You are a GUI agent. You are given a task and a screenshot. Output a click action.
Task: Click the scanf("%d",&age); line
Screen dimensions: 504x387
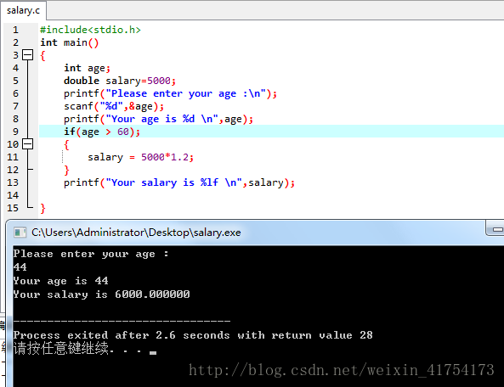coord(114,106)
